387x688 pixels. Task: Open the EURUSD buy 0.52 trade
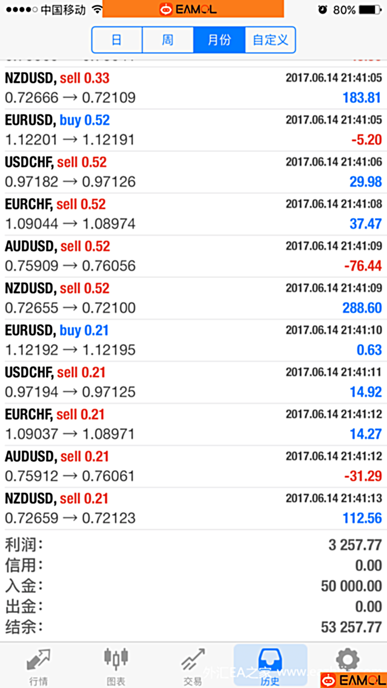coord(193,130)
